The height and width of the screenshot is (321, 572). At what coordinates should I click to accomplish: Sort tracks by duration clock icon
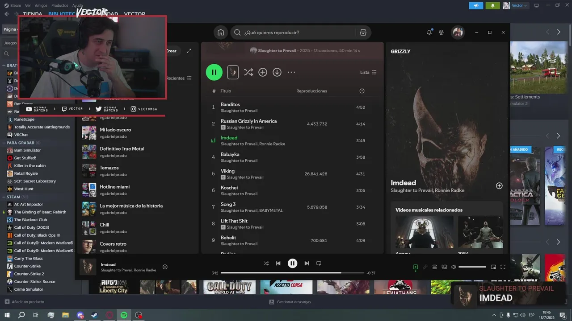362,91
